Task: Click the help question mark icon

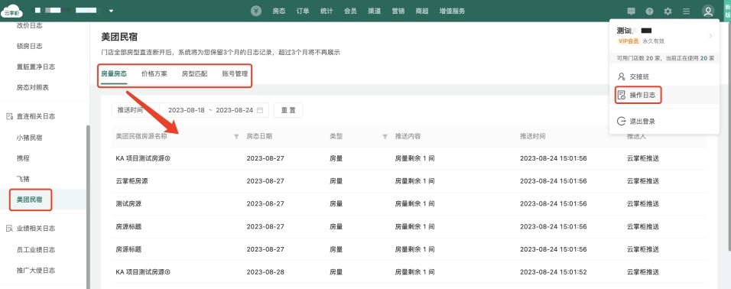Action: (649, 11)
